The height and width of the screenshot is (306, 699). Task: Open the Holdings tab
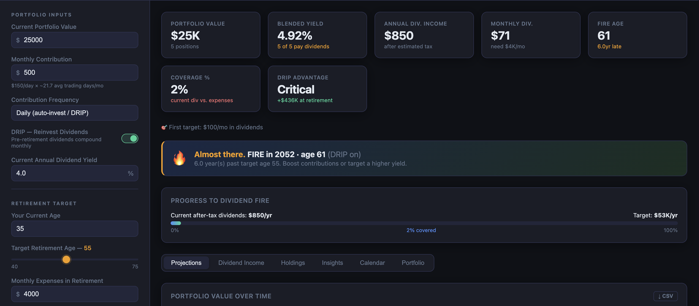[293, 262]
